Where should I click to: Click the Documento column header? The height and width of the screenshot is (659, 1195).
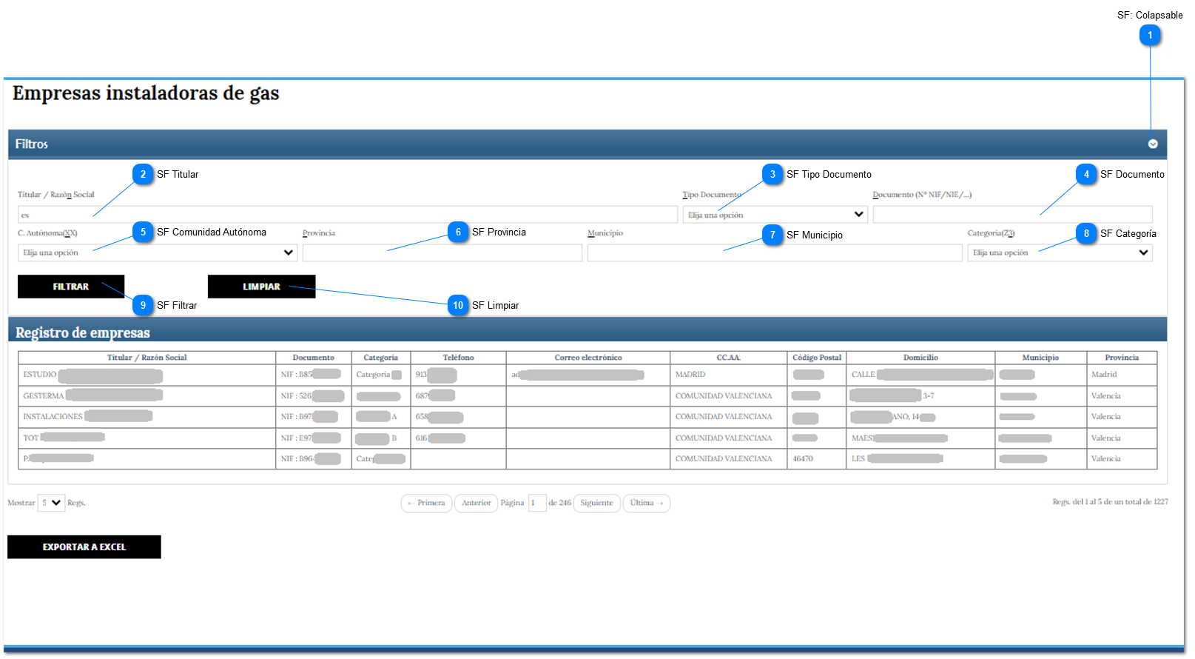[x=314, y=358]
